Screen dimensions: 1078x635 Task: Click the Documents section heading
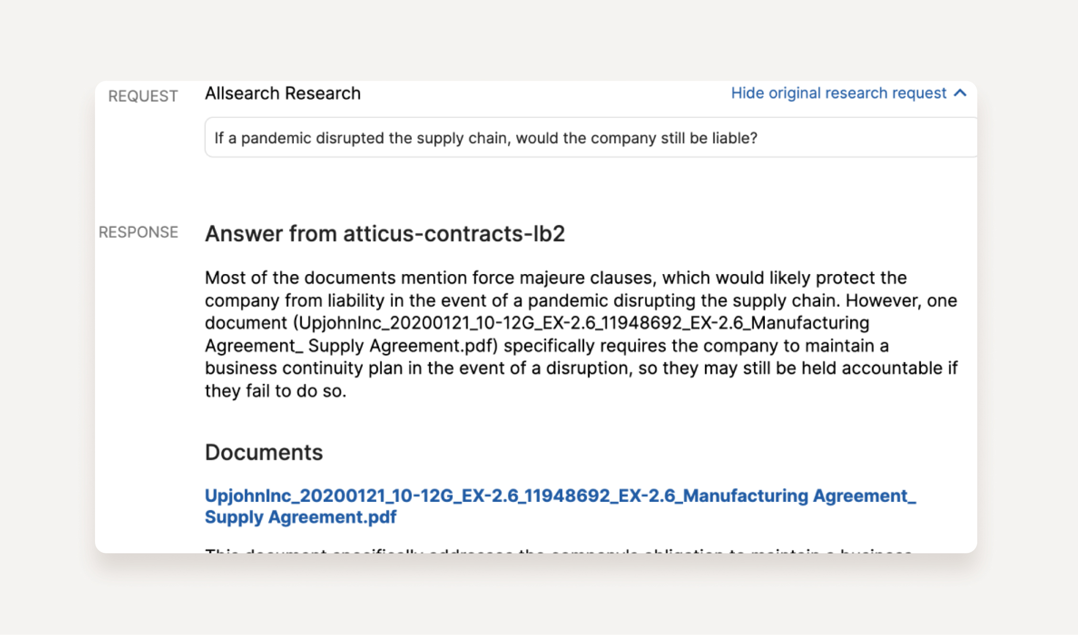264,452
